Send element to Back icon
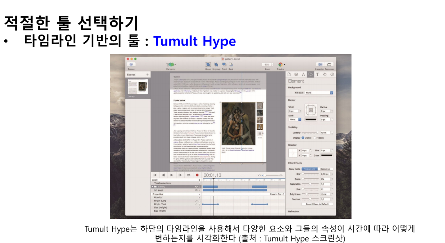This screenshot has width=445, height=243. coord(231,65)
